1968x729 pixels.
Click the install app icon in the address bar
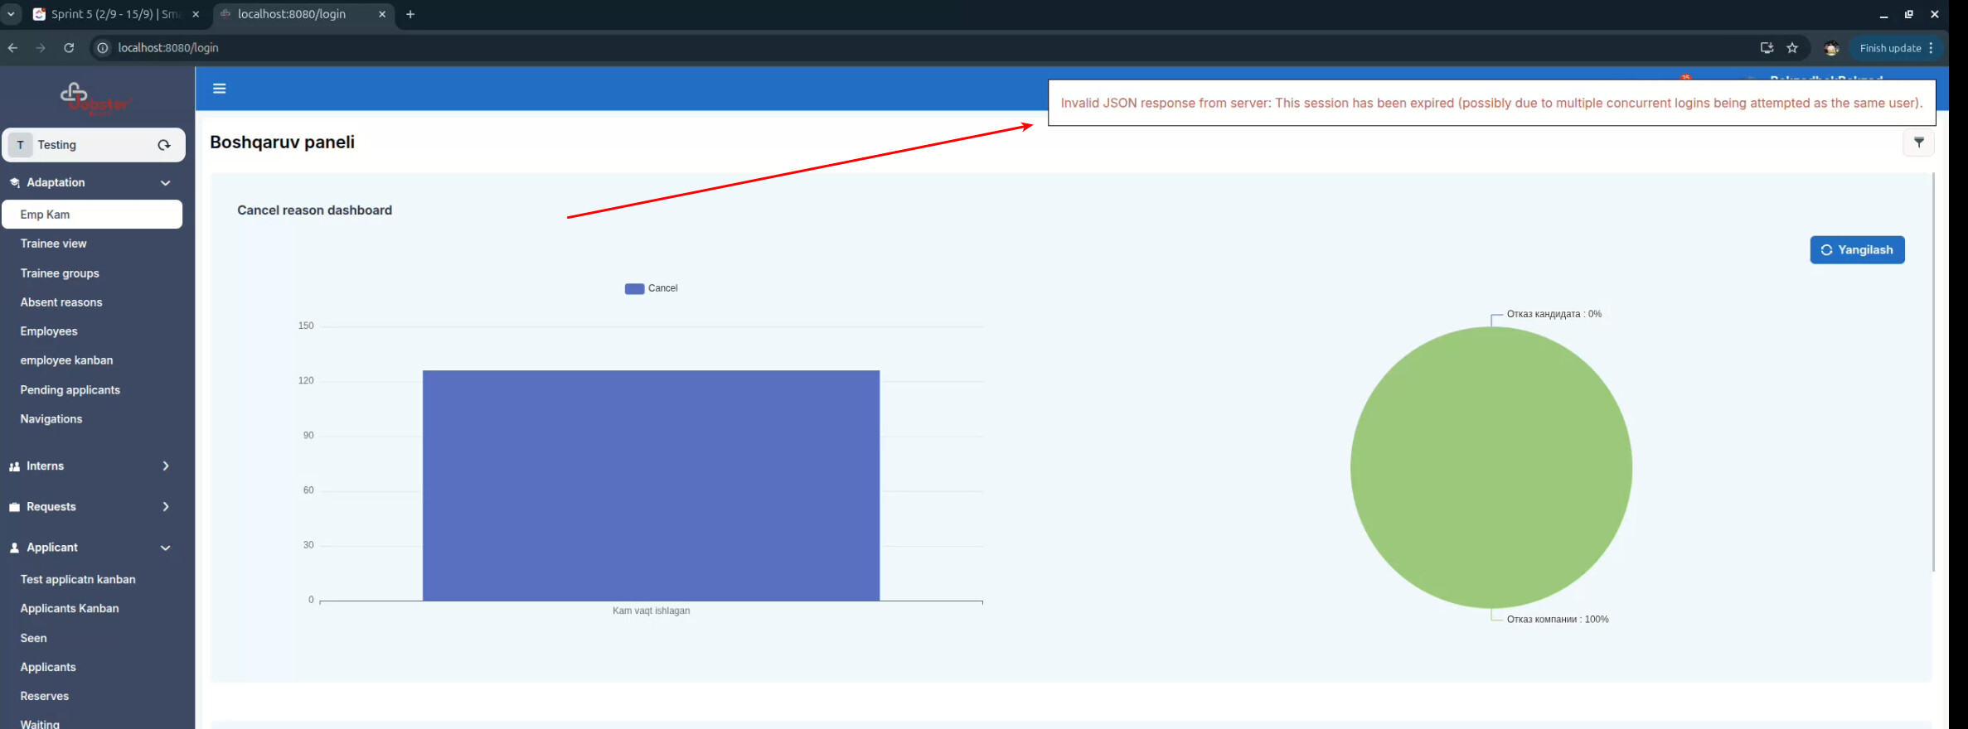(x=1767, y=48)
